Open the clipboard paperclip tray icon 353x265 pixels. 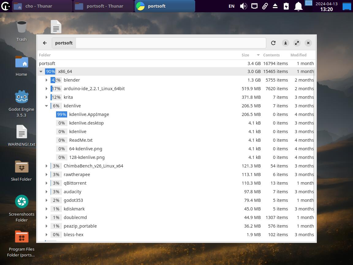[x=265, y=6]
